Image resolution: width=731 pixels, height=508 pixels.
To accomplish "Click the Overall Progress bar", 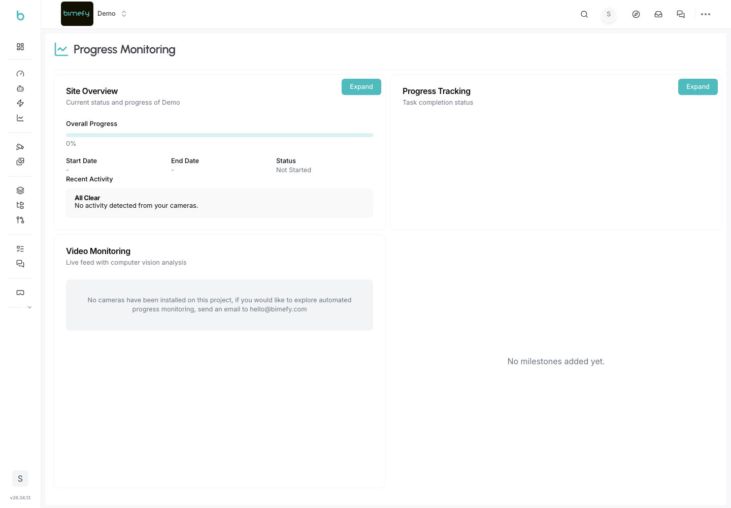I will coord(219,135).
